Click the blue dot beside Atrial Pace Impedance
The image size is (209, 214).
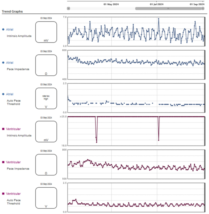pos(3,63)
